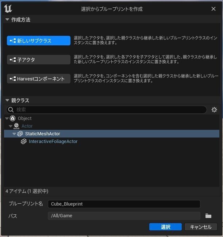
Task: Click the Harvestコンポーネント description text
Action: (x=146, y=78)
